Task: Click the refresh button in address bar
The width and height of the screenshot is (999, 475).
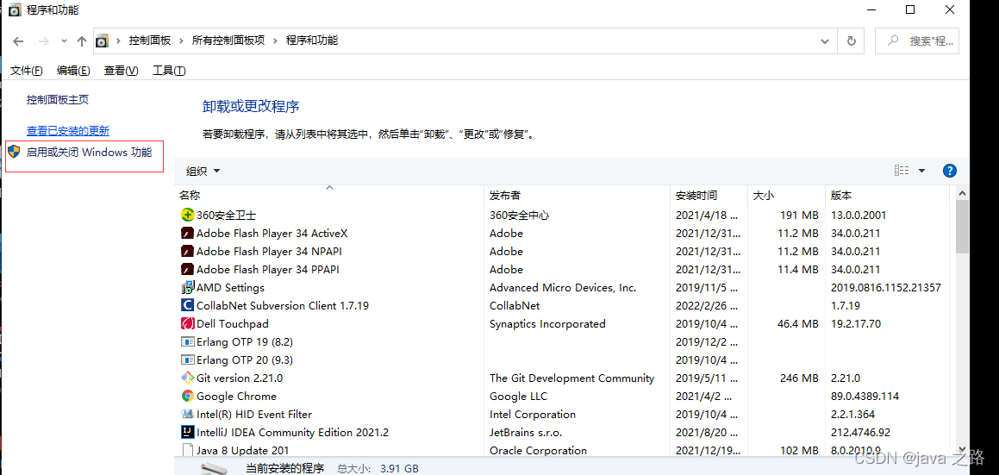Action: [852, 41]
